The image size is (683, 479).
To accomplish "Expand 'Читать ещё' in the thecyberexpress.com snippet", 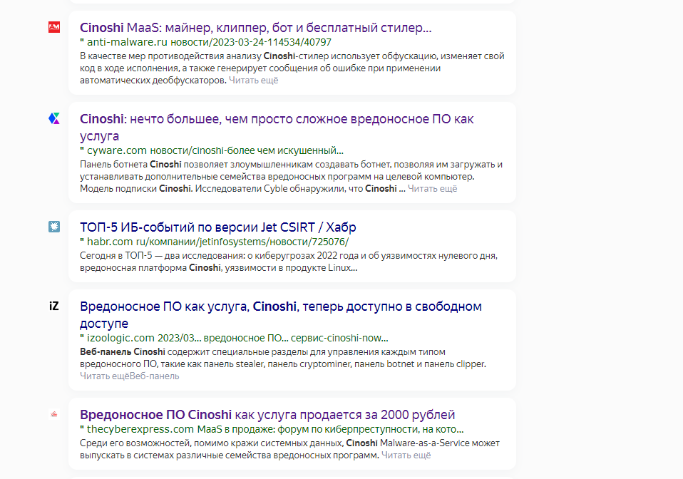I will pyautogui.click(x=406, y=455).
